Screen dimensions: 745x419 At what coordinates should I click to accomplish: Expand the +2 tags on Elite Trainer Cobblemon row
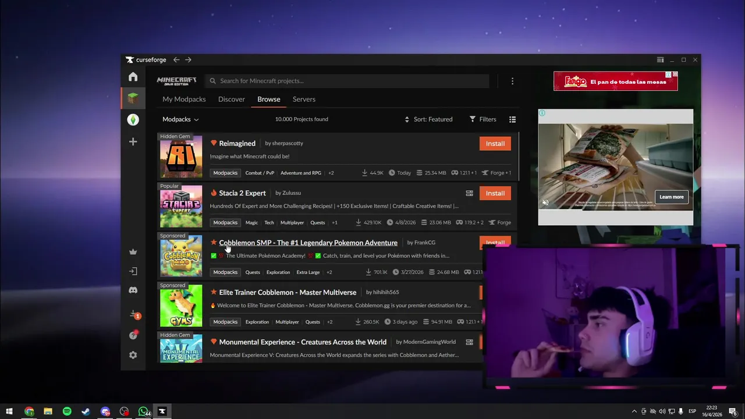point(329,322)
